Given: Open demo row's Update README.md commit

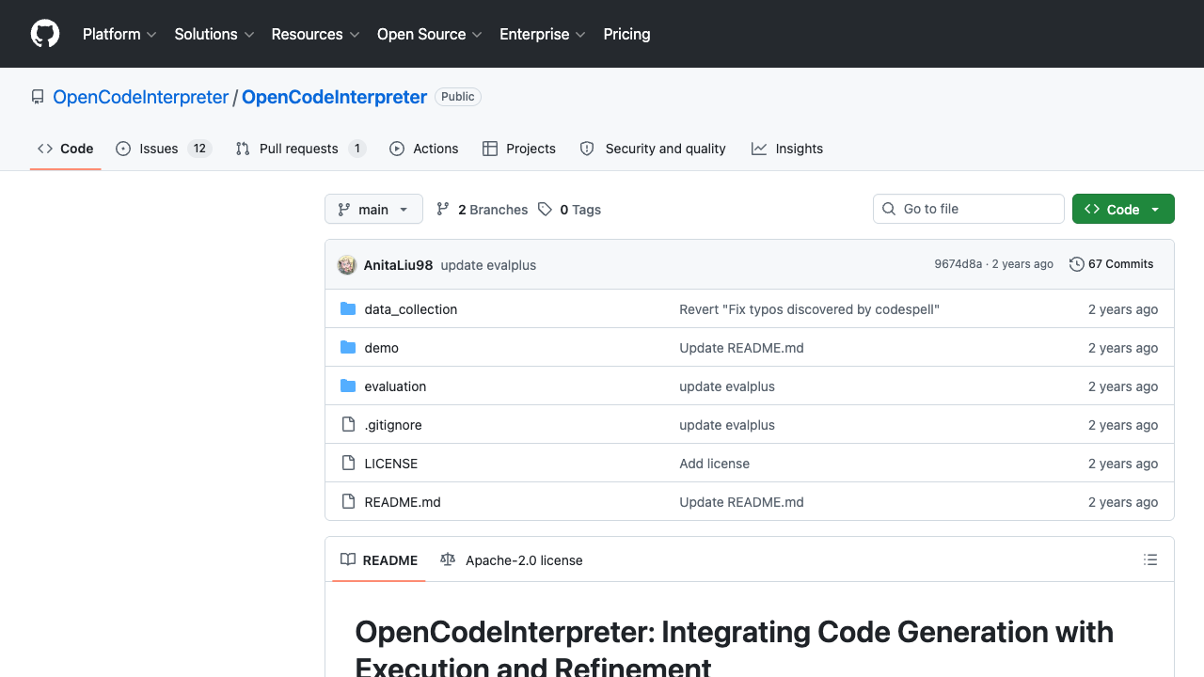Looking at the screenshot, I should click(742, 348).
